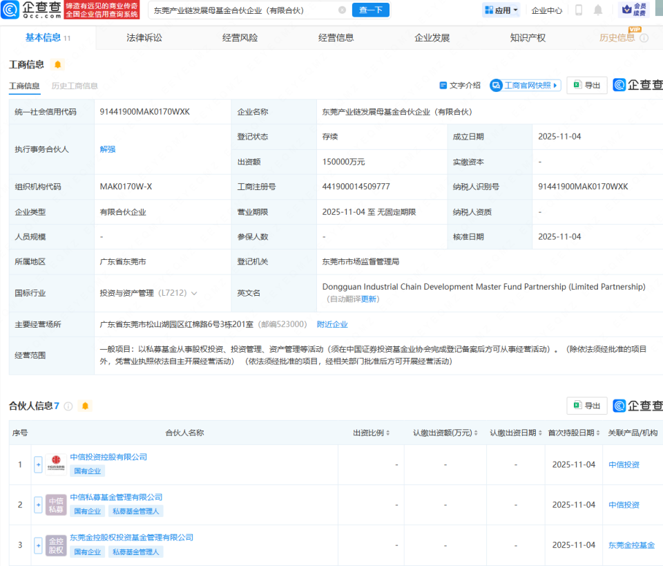Toggle sort on 认缴出资额 column

click(x=477, y=433)
